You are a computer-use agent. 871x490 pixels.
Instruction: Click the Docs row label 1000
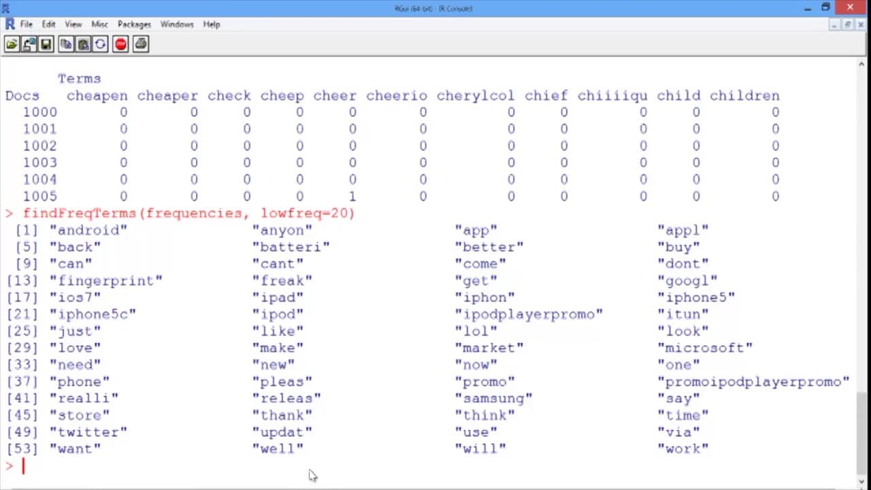[x=40, y=112]
